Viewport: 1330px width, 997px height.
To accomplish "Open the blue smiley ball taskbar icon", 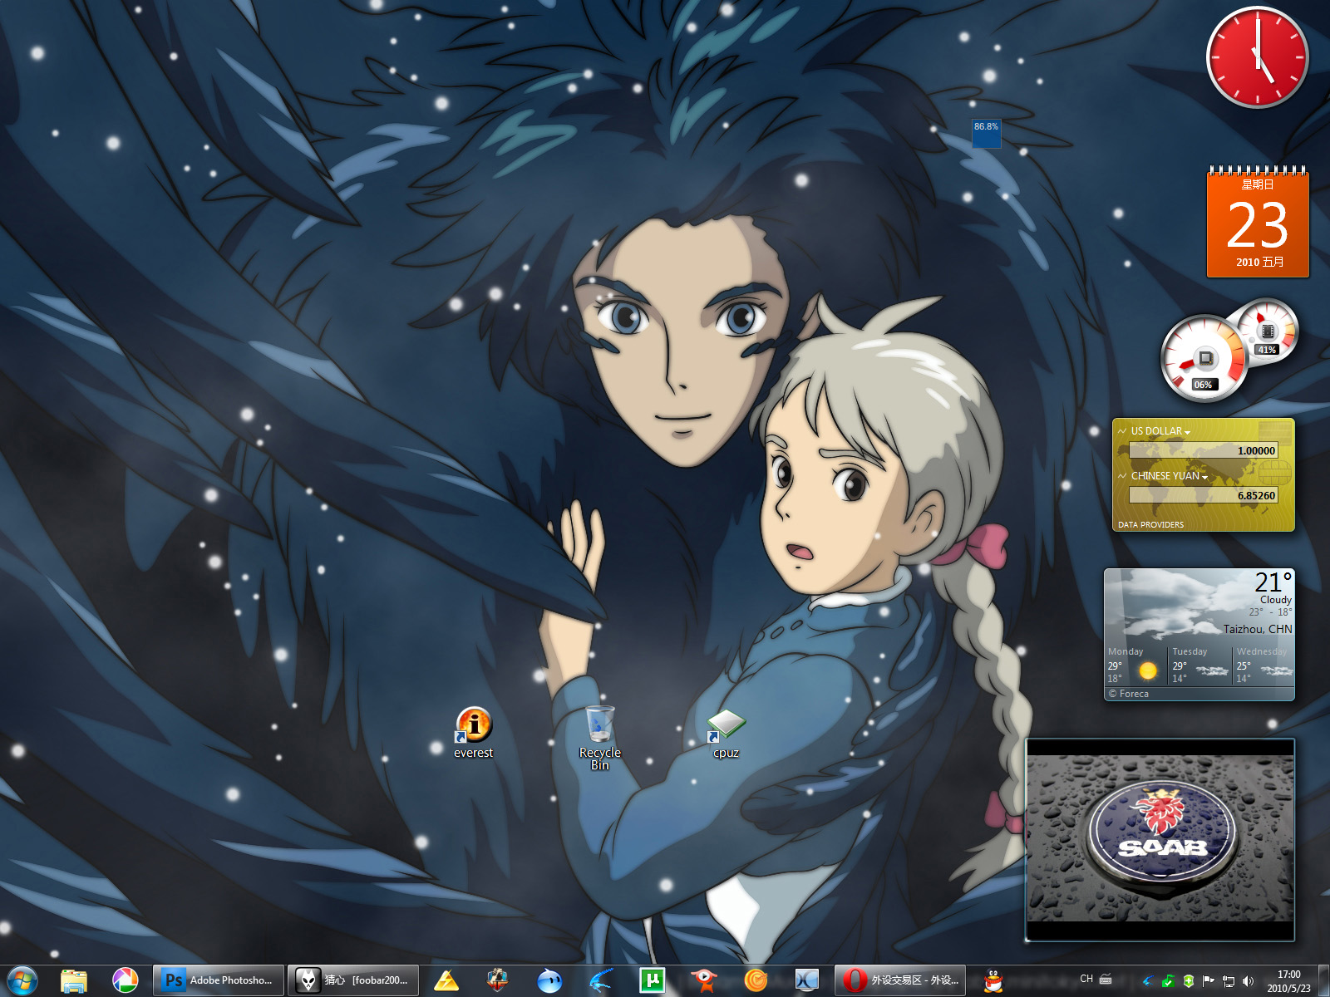I will pyautogui.click(x=549, y=980).
